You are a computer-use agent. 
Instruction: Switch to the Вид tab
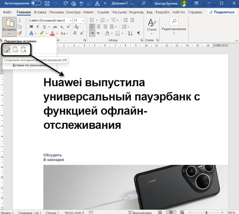click(149, 12)
